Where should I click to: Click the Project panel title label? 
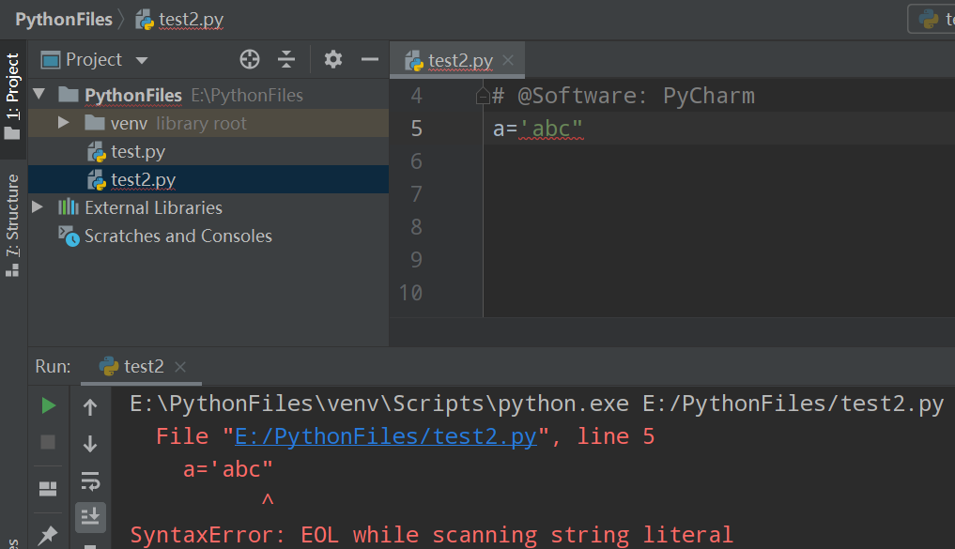click(94, 60)
